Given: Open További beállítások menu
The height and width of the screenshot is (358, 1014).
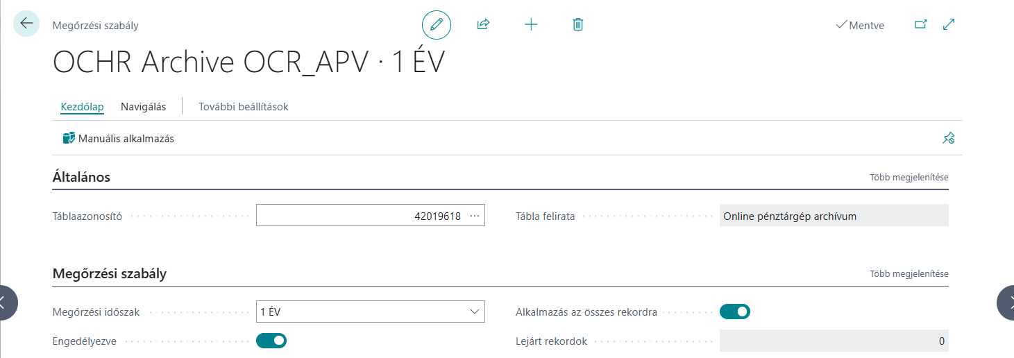Looking at the screenshot, I should tap(243, 107).
